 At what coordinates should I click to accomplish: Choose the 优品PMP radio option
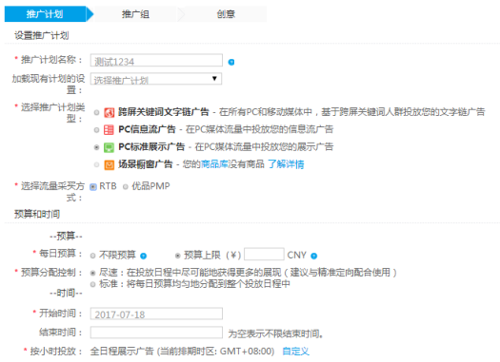(x=126, y=187)
